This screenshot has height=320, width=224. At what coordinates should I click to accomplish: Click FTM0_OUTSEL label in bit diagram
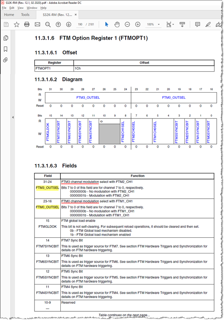174,98
